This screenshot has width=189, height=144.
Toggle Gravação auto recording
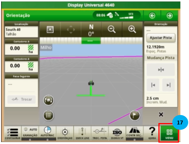pos(30,133)
